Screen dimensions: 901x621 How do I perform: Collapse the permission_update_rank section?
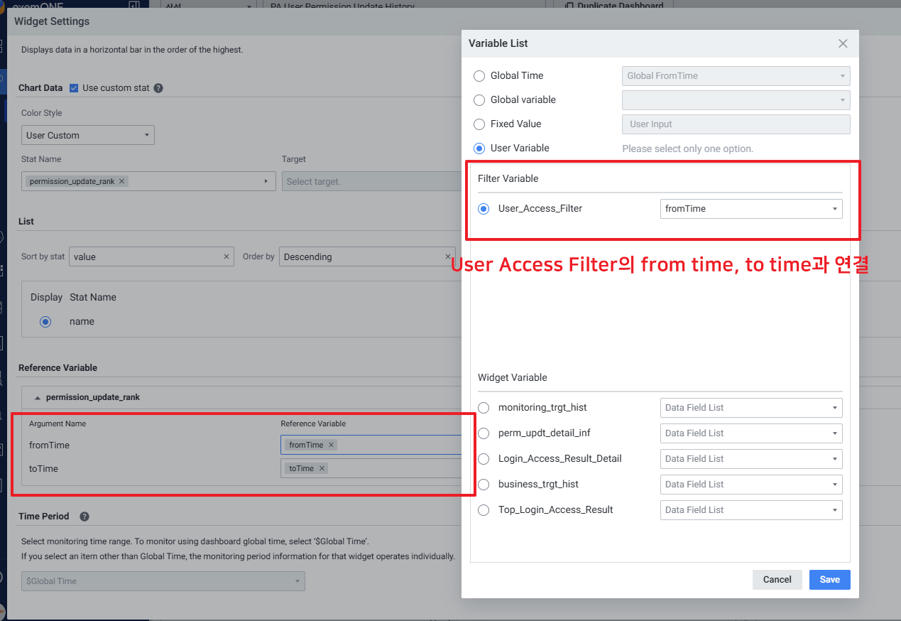(x=38, y=397)
